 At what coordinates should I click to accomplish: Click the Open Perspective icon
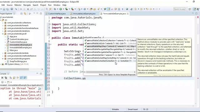pos(190,9)
